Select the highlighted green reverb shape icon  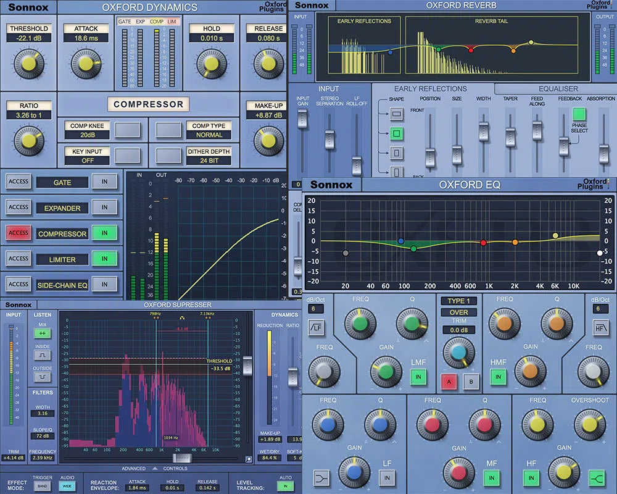click(396, 133)
